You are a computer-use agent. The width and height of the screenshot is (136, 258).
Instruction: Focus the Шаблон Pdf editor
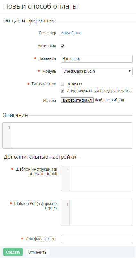(100, 213)
